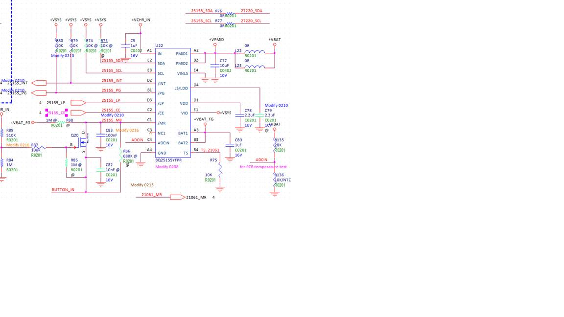Select the C77 capacitor symbol

(x=215, y=66)
